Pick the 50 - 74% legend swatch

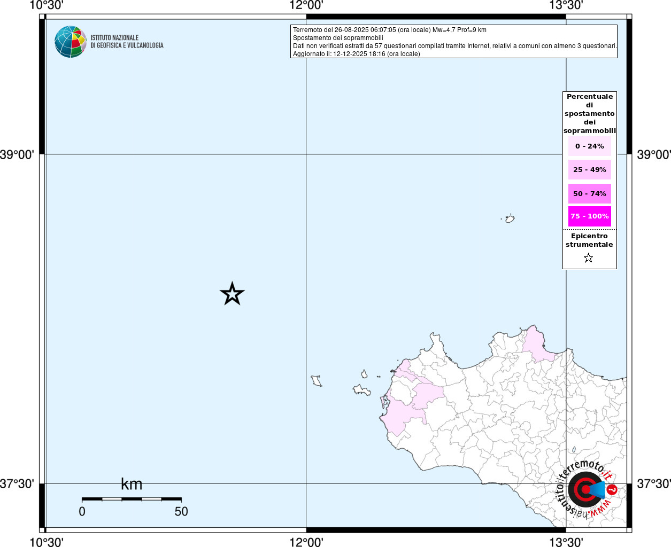(589, 194)
